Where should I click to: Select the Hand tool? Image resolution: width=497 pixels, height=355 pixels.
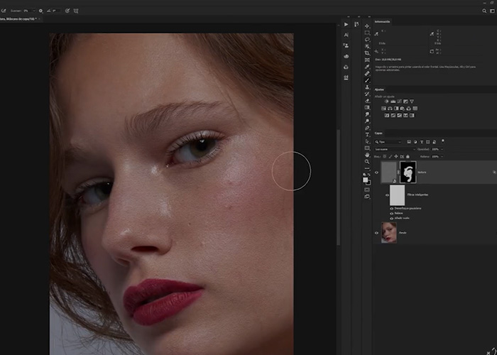pos(367,154)
